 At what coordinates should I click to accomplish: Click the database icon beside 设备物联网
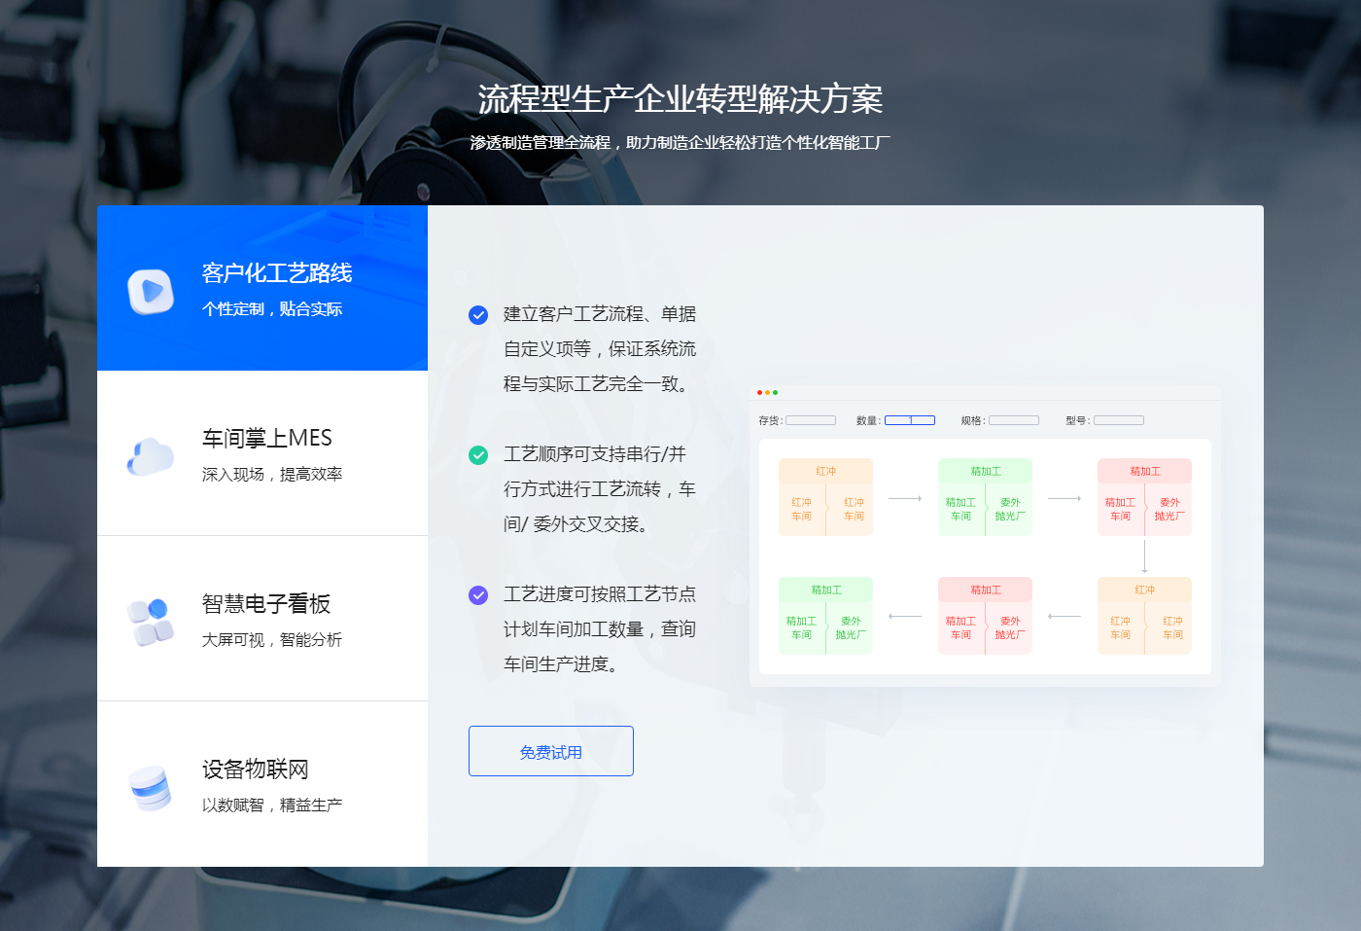[x=151, y=787]
